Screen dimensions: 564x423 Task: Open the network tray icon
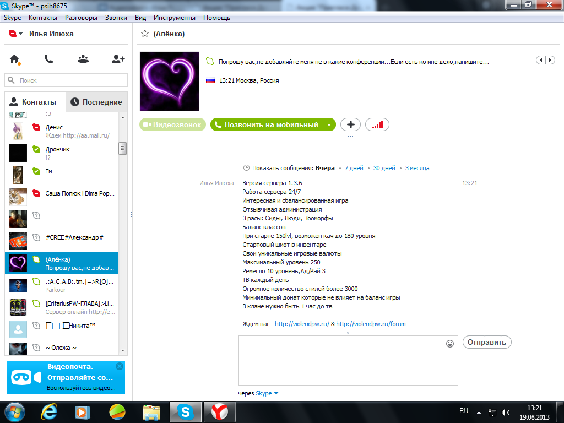pyautogui.click(x=492, y=412)
